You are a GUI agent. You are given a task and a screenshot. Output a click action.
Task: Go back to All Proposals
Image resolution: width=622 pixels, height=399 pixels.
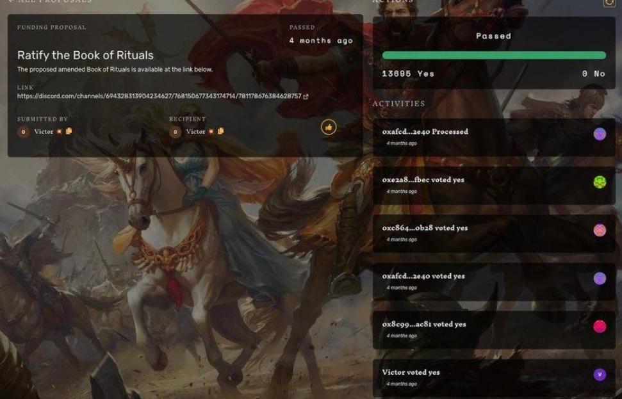click(51, 1)
